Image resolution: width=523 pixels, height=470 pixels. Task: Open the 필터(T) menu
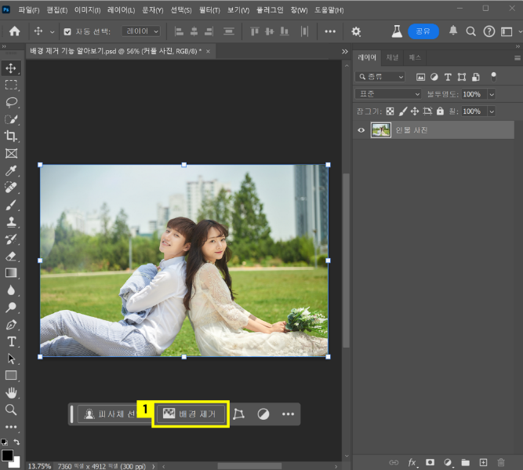coord(209,9)
